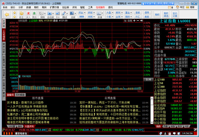
Task: Click the 周期 clock icon
Action: (x=41, y=13)
